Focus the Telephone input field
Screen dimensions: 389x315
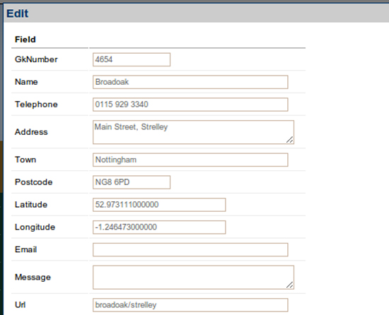[x=190, y=105]
